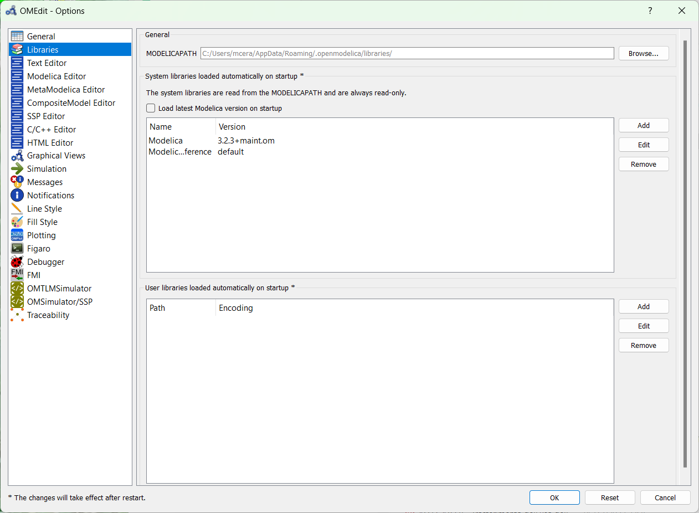Edit the selected system library
699x513 pixels.
point(644,145)
